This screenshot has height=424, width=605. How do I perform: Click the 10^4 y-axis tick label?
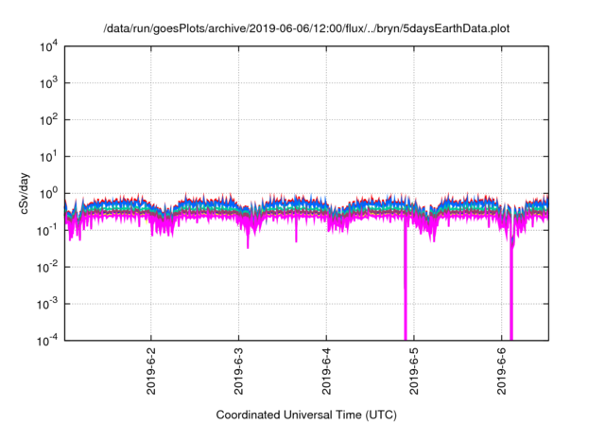[x=48, y=47]
